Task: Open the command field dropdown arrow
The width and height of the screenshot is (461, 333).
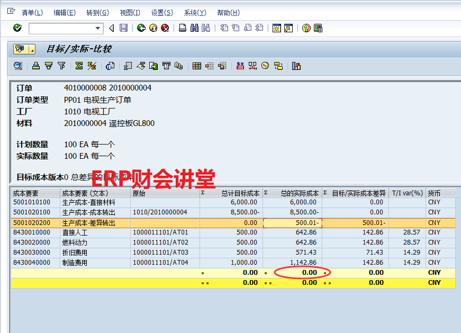Action: tap(98, 28)
